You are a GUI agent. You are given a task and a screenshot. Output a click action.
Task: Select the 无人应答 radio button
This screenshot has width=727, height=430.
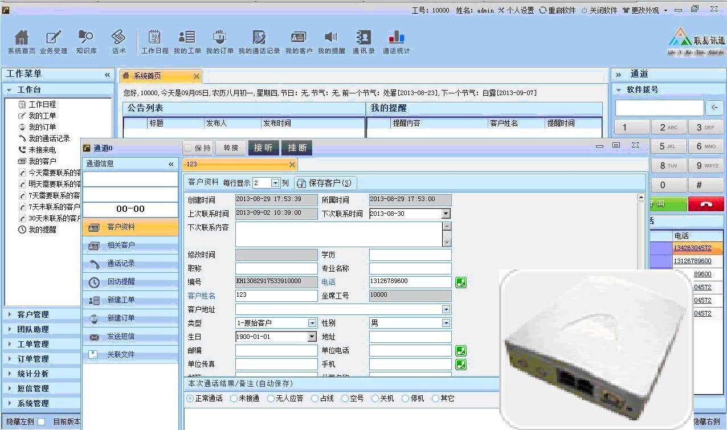tap(271, 399)
